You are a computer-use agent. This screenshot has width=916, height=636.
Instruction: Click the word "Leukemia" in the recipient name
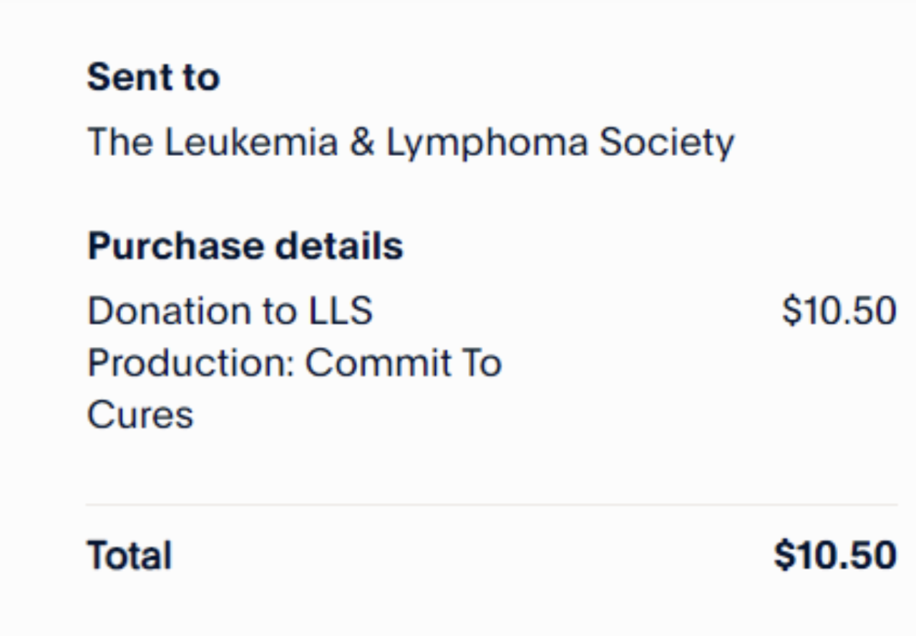click(x=251, y=142)
